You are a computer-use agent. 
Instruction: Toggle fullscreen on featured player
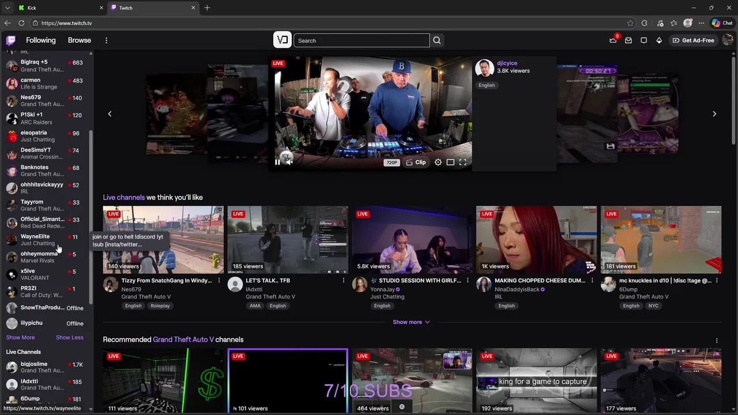[462, 163]
